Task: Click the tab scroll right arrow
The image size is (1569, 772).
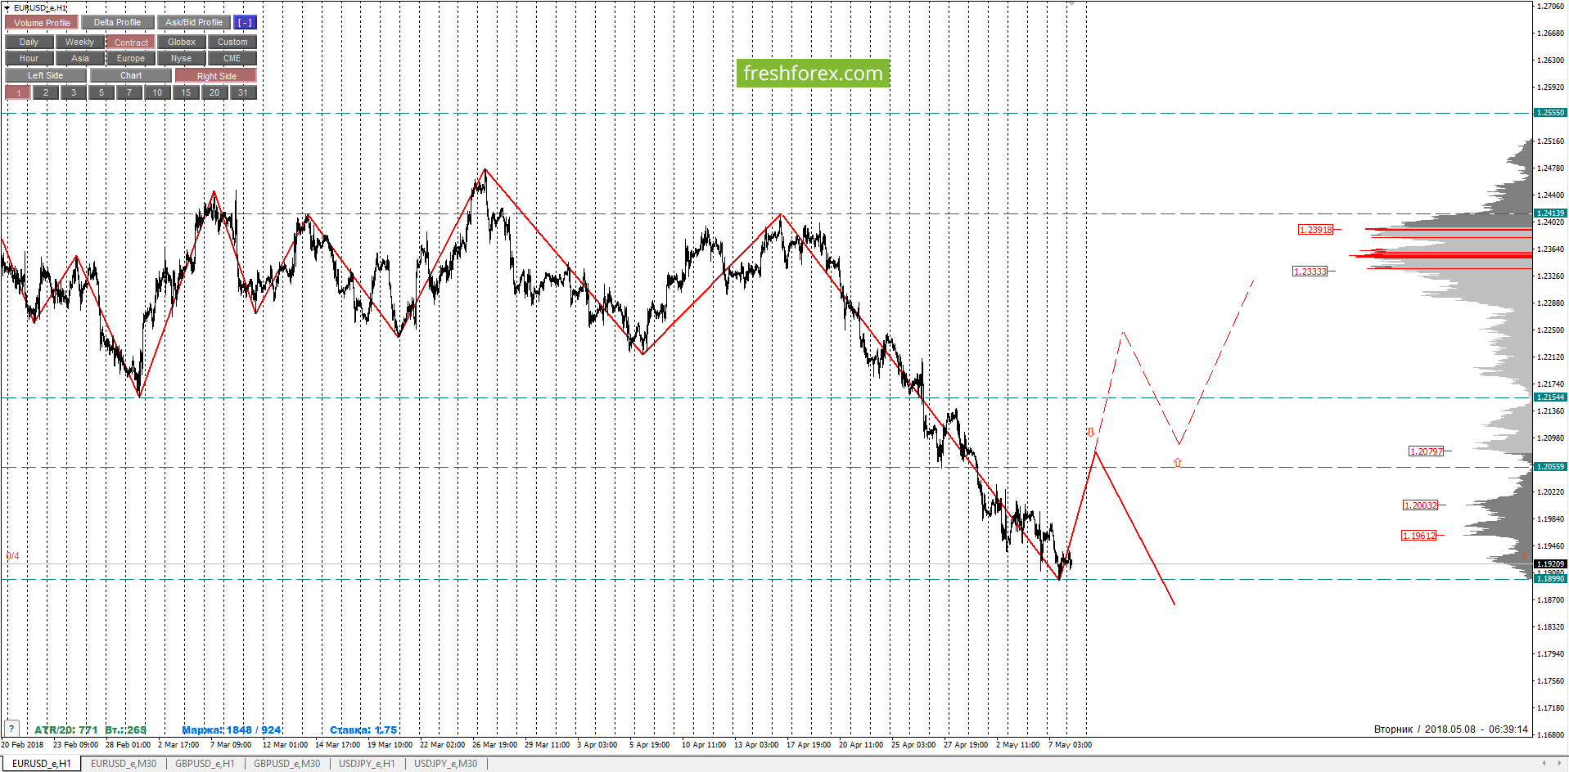Action: tap(1560, 763)
